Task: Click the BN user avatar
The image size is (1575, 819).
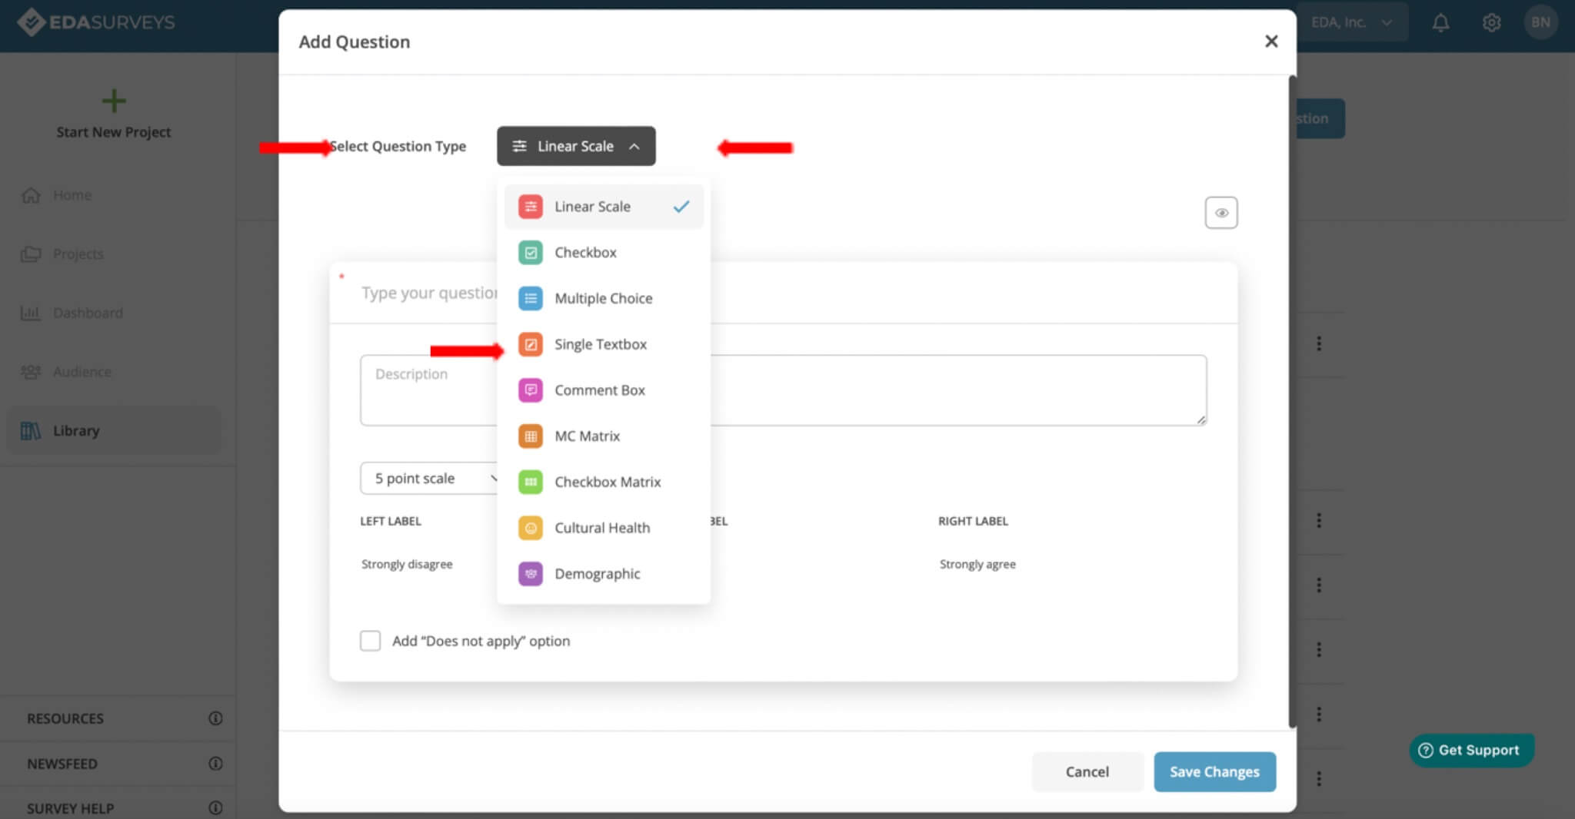Action: click(x=1540, y=22)
